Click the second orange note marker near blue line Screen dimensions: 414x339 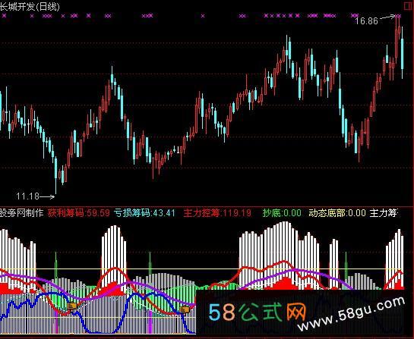pos(185,309)
